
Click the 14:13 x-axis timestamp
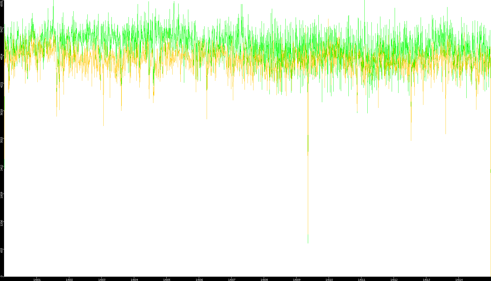coord(426,280)
